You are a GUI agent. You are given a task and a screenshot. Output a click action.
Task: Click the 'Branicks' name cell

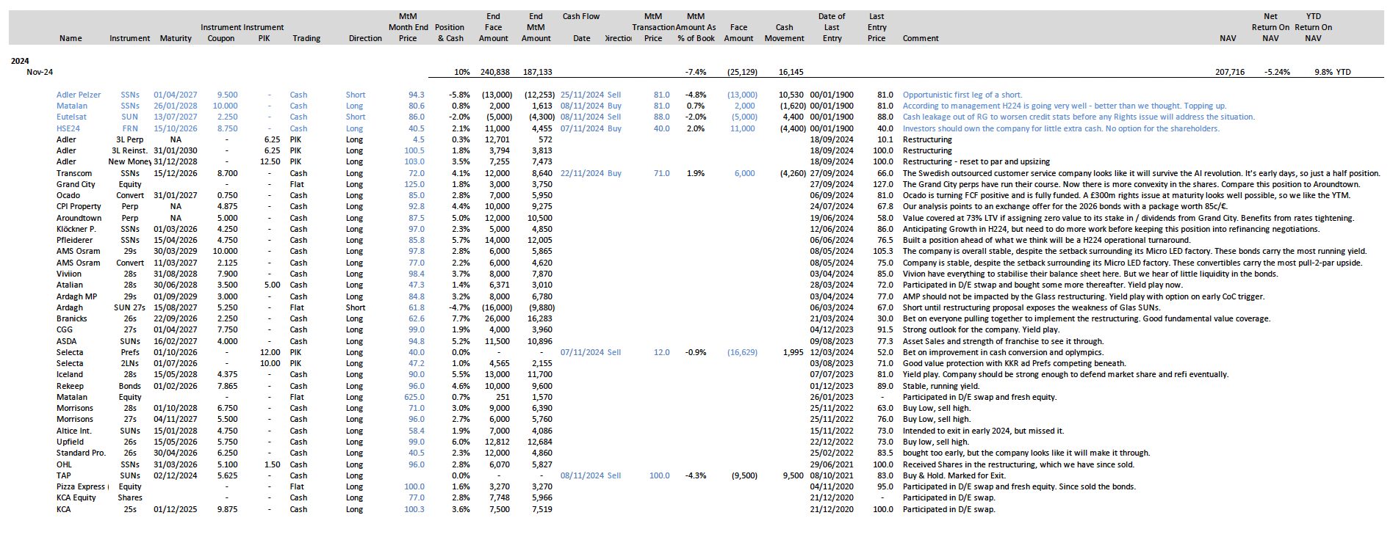(72, 318)
